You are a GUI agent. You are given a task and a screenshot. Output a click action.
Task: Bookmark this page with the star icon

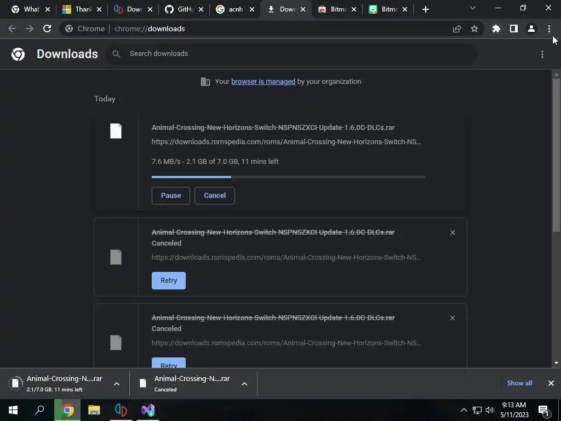point(474,29)
